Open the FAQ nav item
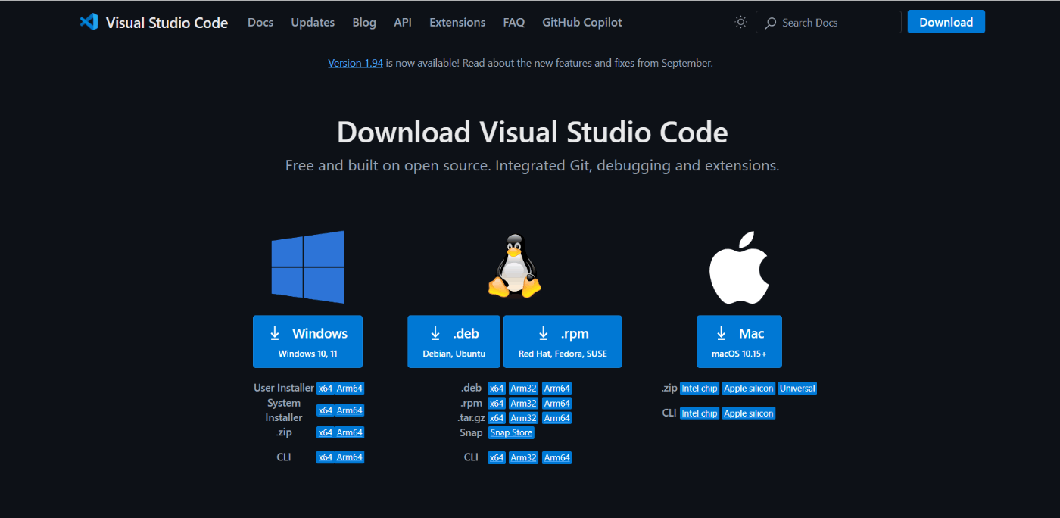Image resolution: width=1060 pixels, height=518 pixels. click(x=514, y=22)
